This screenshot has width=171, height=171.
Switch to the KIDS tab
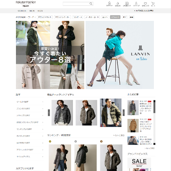[40, 11]
